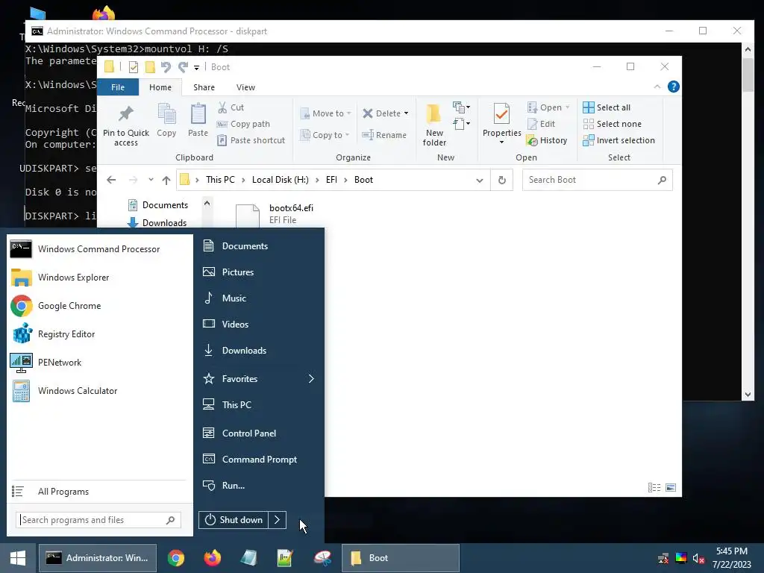
Task: Go up one folder level
Action: click(166, 181)
